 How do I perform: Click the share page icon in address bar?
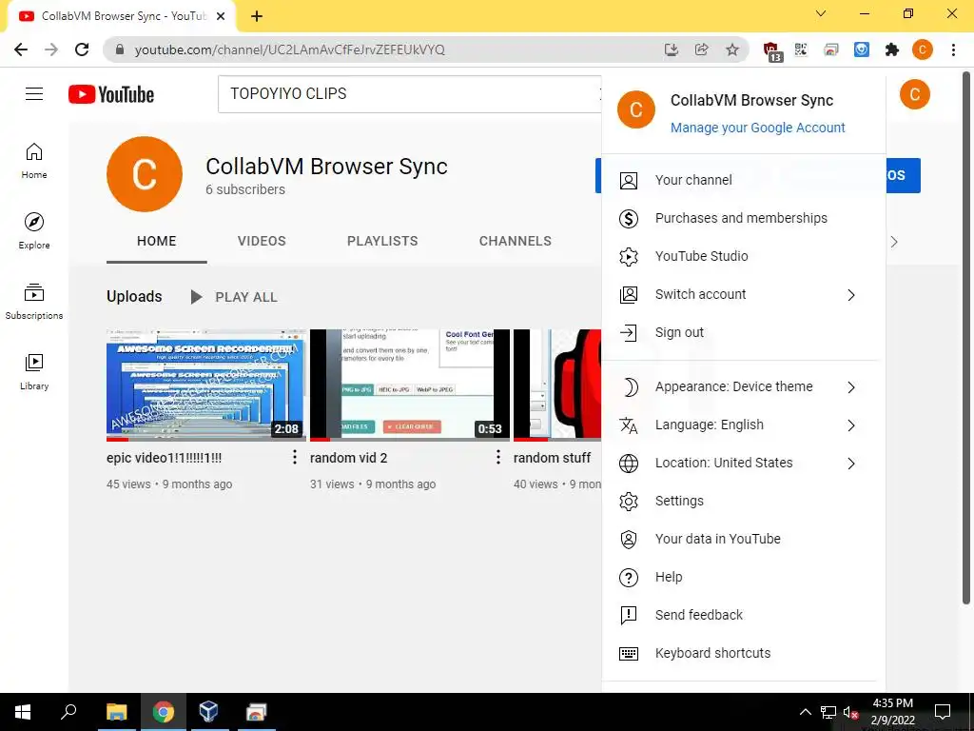pos(702,49)
